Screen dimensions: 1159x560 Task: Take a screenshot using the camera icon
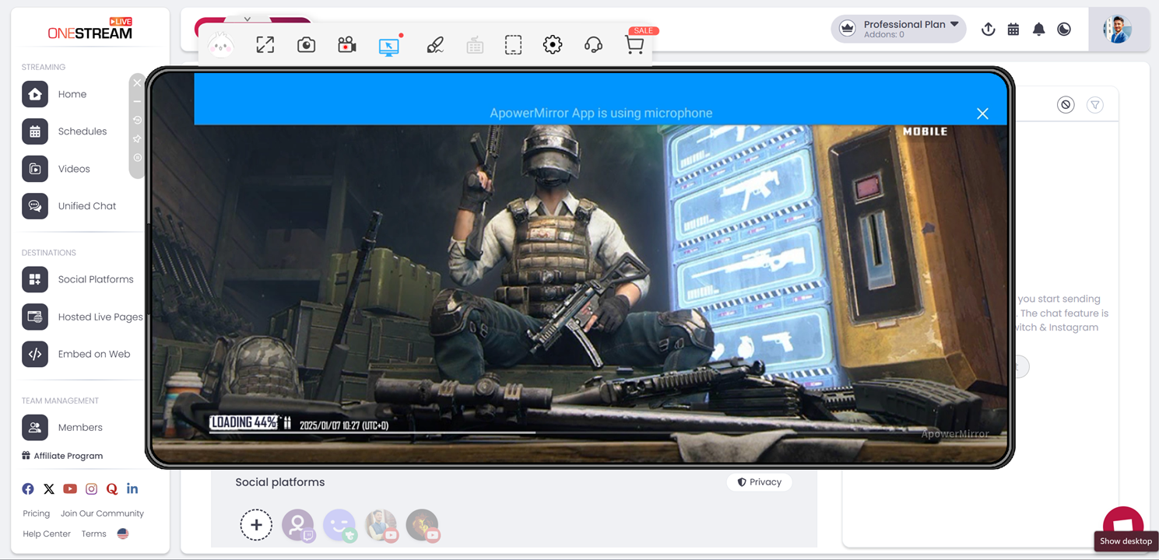click(306, 44)
